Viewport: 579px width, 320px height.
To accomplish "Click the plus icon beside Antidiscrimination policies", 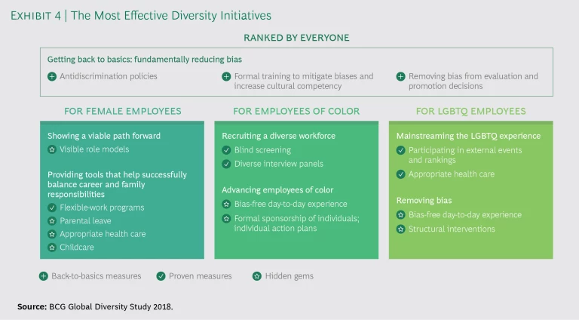I will pyautogui.click(x=52, y=77).
